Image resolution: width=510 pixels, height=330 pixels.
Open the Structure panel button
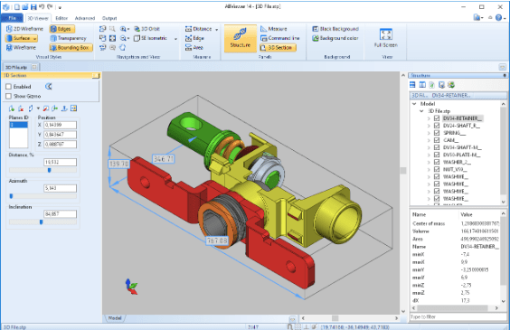coord(241,38)
